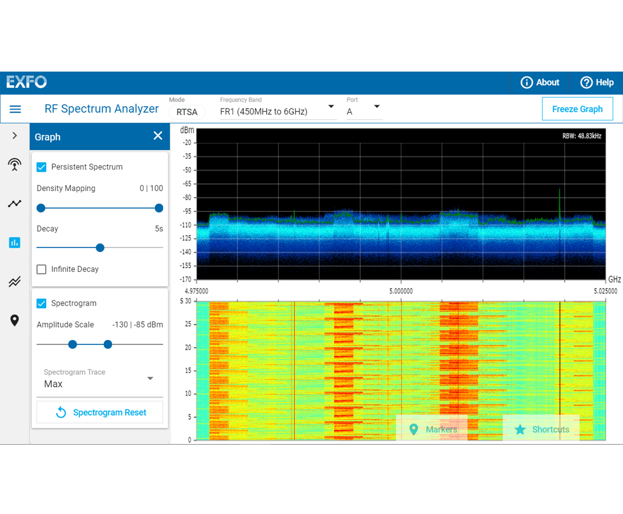Open the trace line-chart panel icon

(14, 203)
